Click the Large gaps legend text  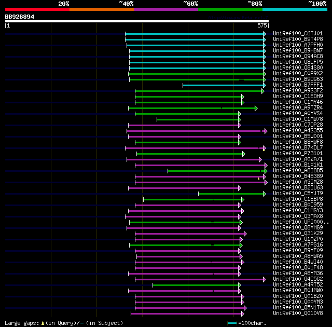coord(64,323)
